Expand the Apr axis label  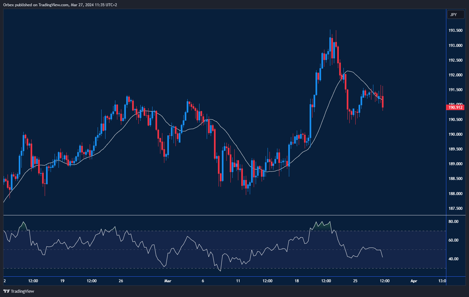(x=413, y=281)
